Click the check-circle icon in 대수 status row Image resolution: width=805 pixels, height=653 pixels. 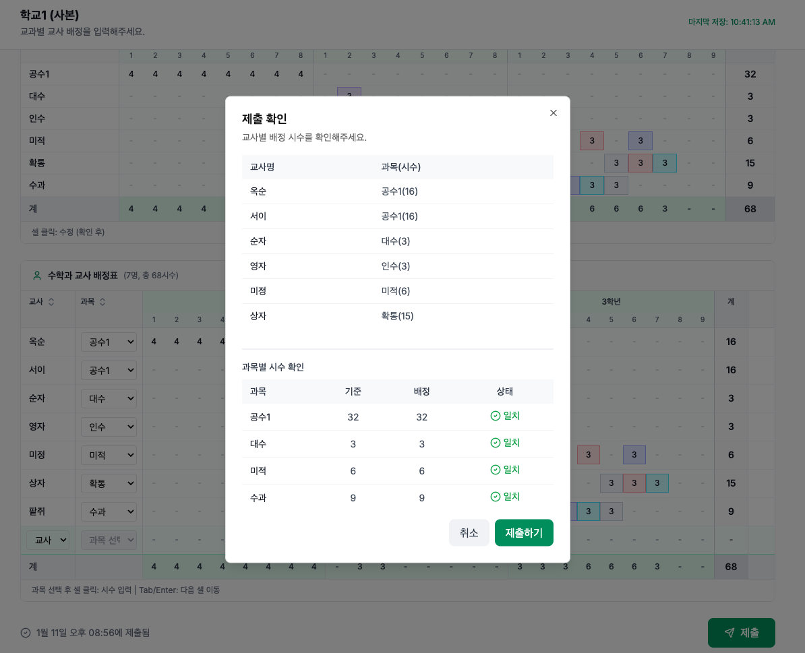[496, 443]
